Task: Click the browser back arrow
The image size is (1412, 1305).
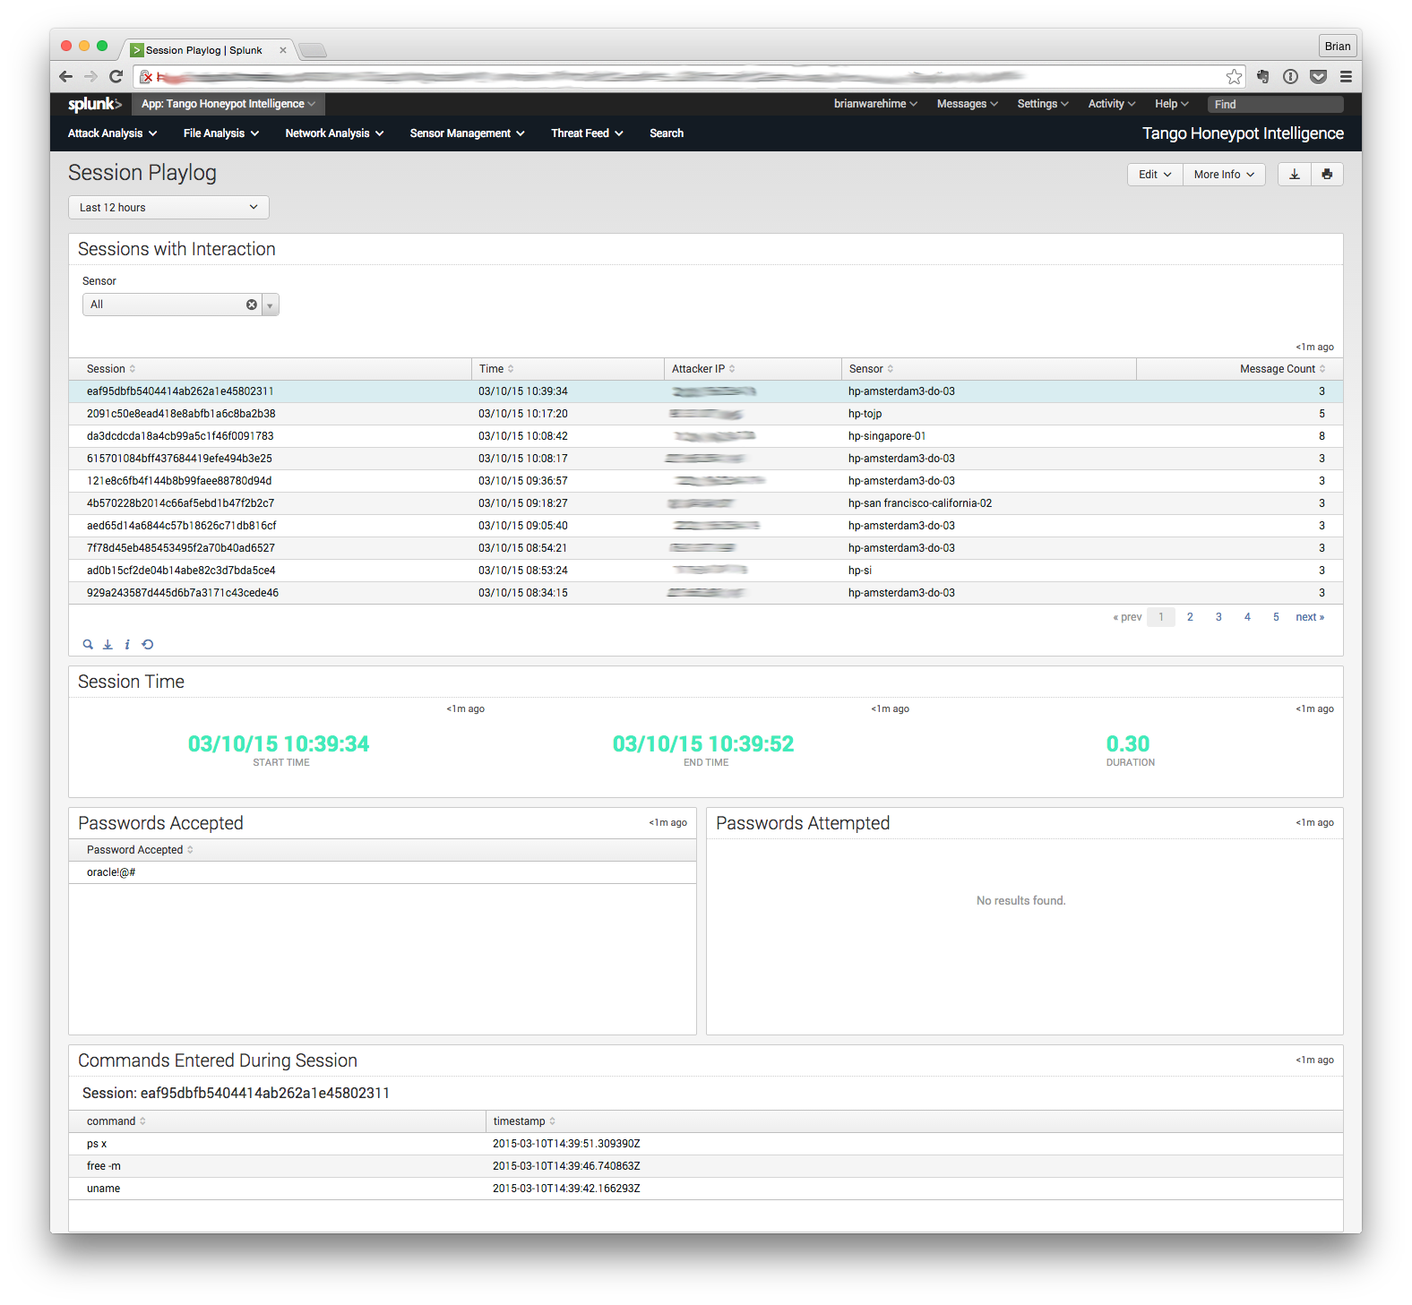Action: pyautogui.click(x=65, y=77)
